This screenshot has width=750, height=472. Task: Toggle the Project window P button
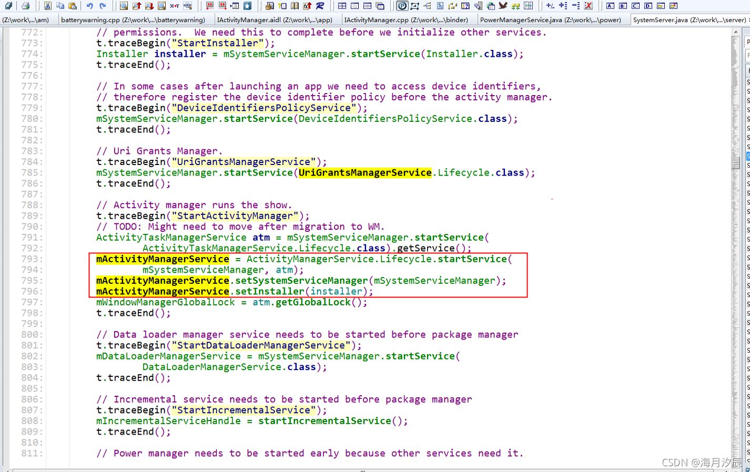click(x=402, y=6)
